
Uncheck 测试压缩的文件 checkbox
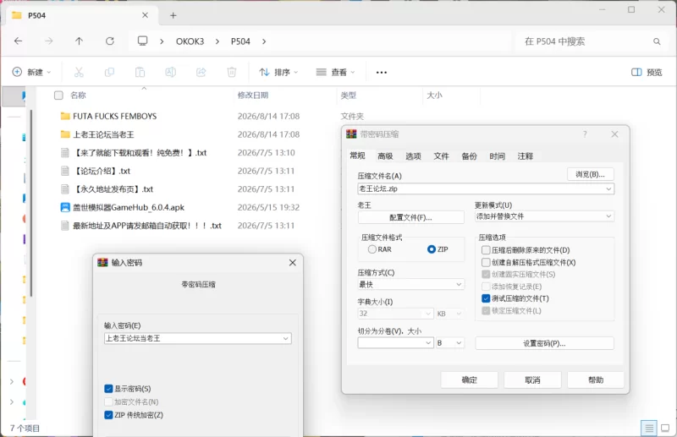click(486, 298)
